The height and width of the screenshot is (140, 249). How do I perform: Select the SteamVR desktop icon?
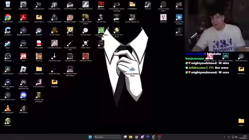point(39,30)
